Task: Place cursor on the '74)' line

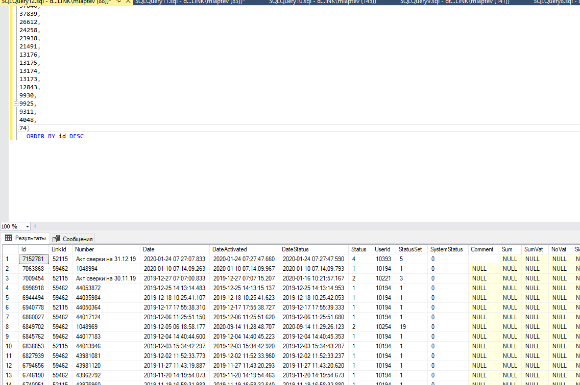Action: tap(25, 128)
